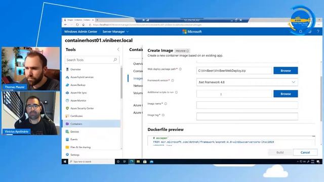Open Task View on taskbar
Screen dimensions: 324x182
tap(125, 162)
